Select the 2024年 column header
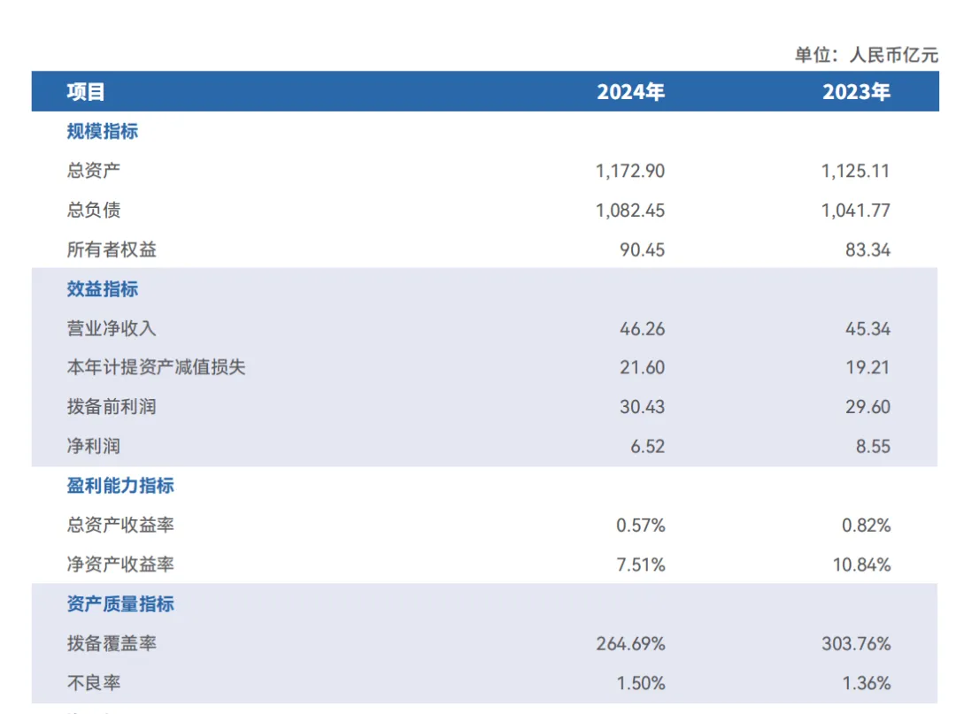This screenshot has width=956, height=714. [x=630, y=92]
